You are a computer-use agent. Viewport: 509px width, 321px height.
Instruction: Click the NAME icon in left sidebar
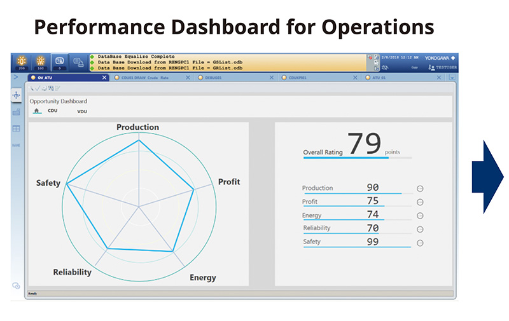point(17,146)
